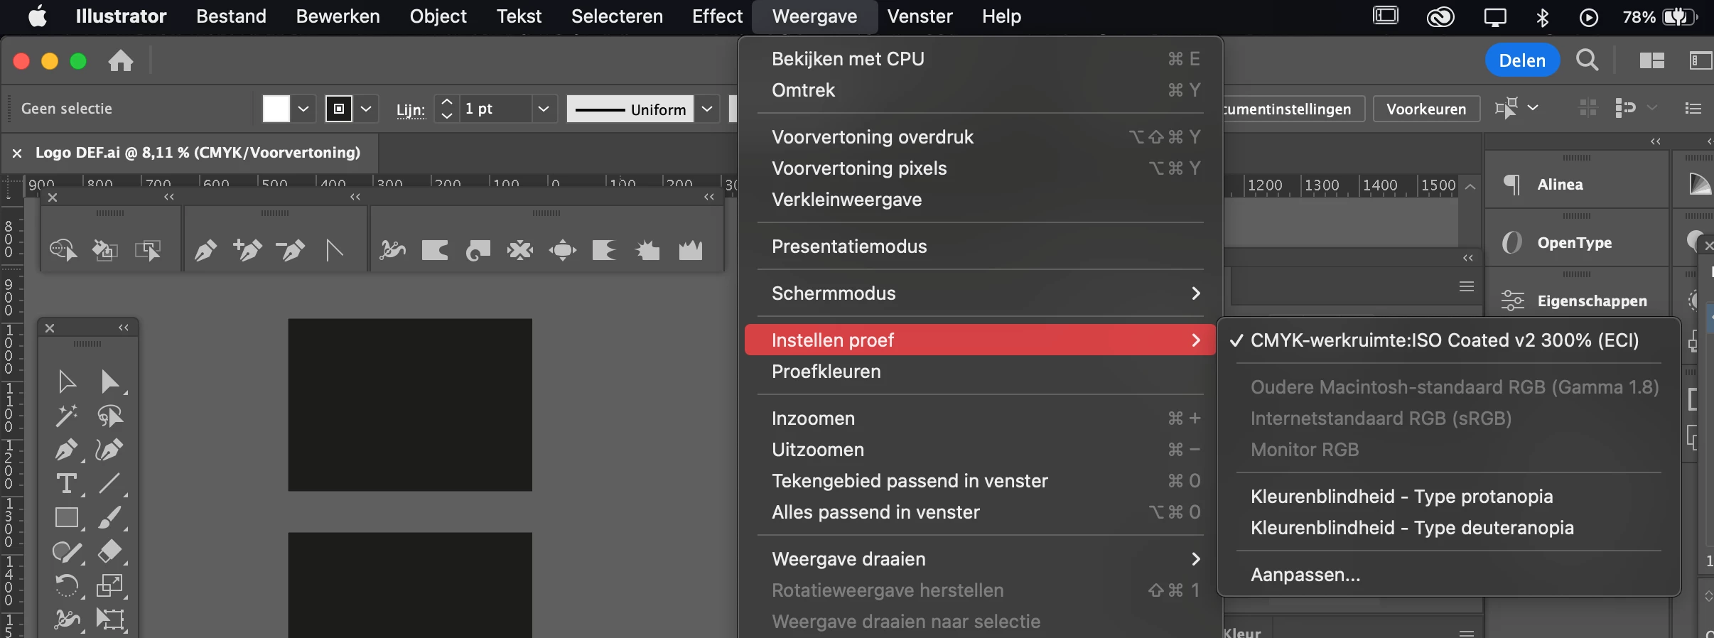Select the Shape Builder tool in the floating toolbar

[x=63, y=250]
